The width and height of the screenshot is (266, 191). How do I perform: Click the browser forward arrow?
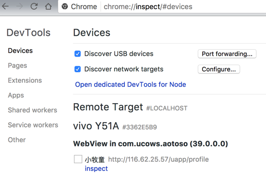(20, 7)
